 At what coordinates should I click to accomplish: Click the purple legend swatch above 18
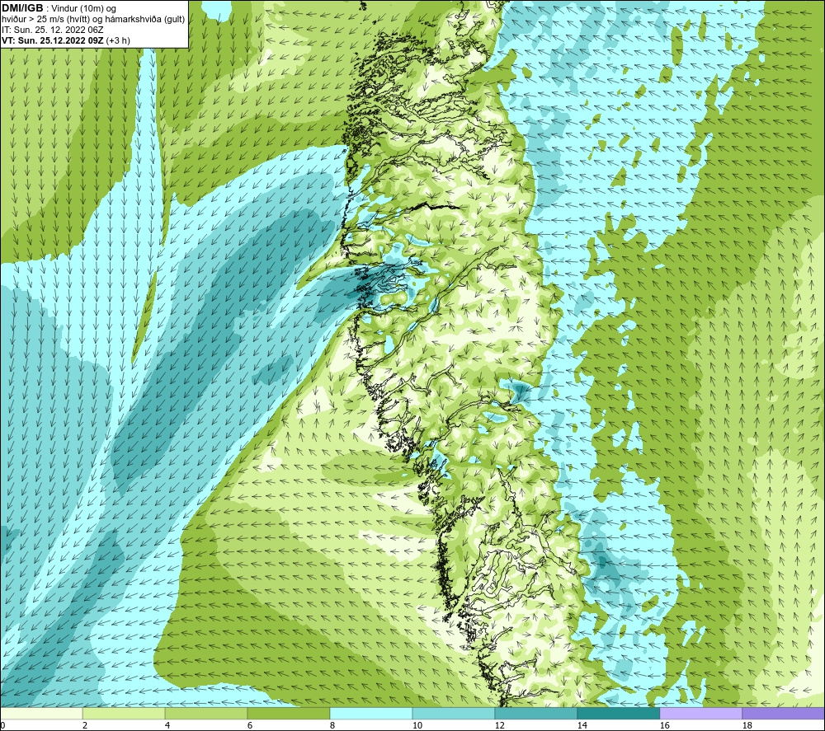pyautogui.click(x=783, y=714)
